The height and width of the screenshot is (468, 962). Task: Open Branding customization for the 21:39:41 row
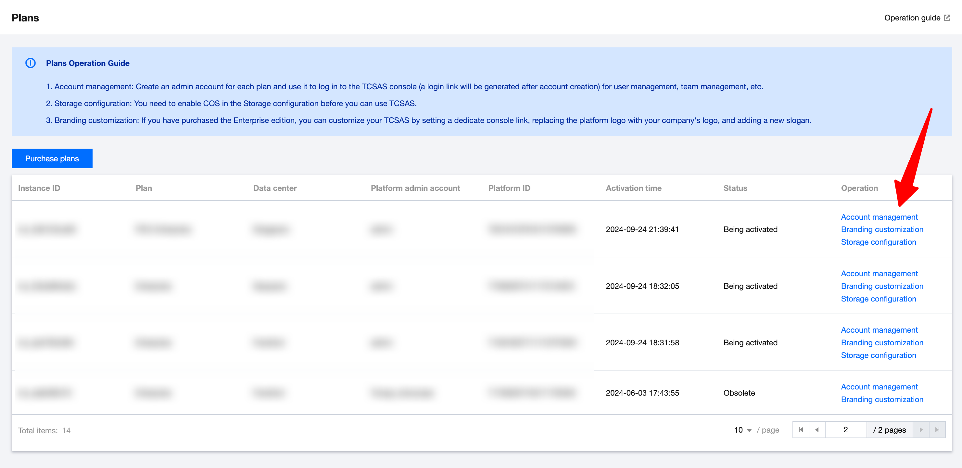click(882, 229)
